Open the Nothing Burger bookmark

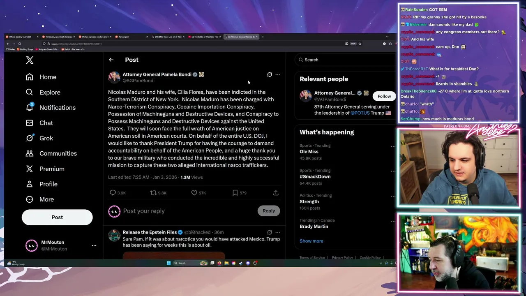pyautogui.click(x=25, y=49)
